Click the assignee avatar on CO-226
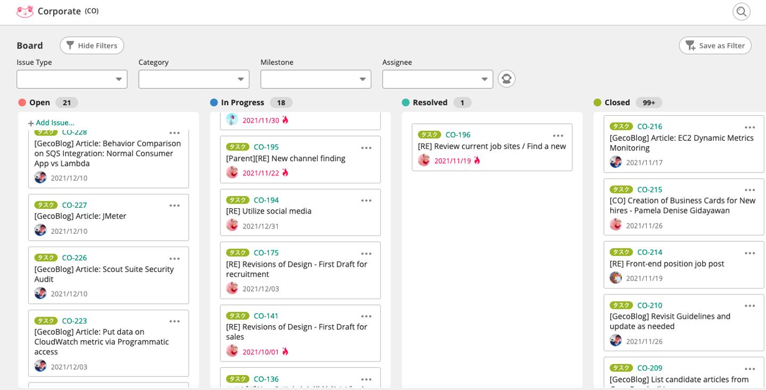Image resolution: width=766 pixels, height=390 pixels. pyautogui.click(x=40, y=293)
